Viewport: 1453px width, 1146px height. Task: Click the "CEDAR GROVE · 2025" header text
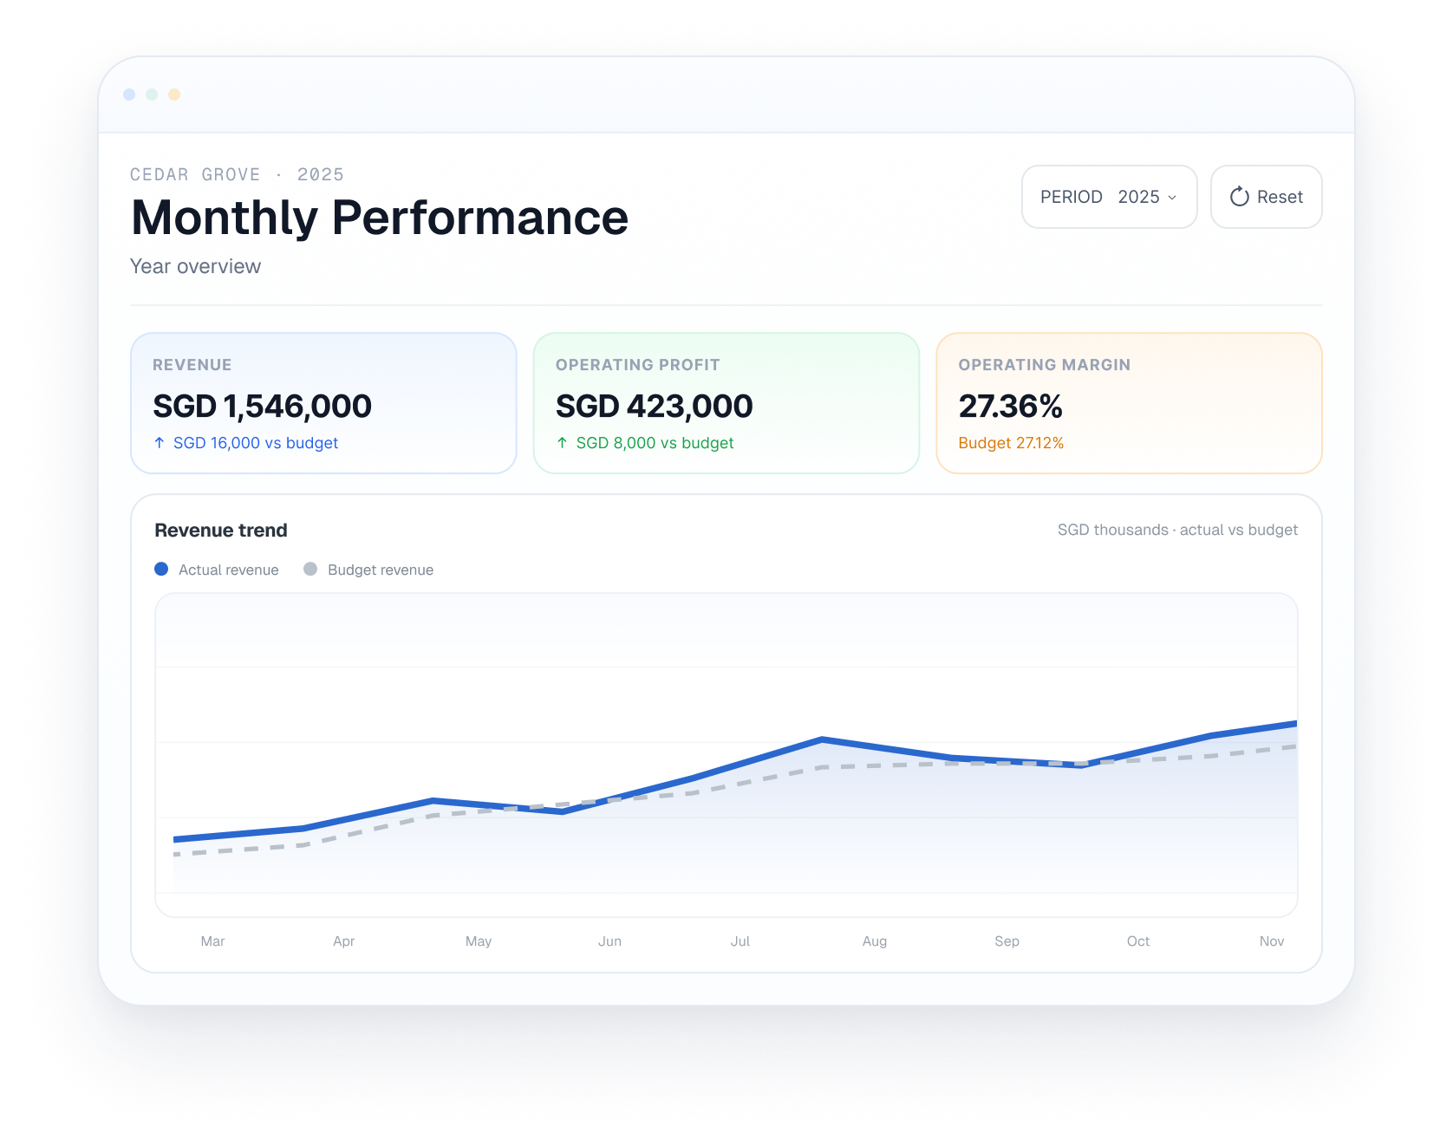coord(237,174)
